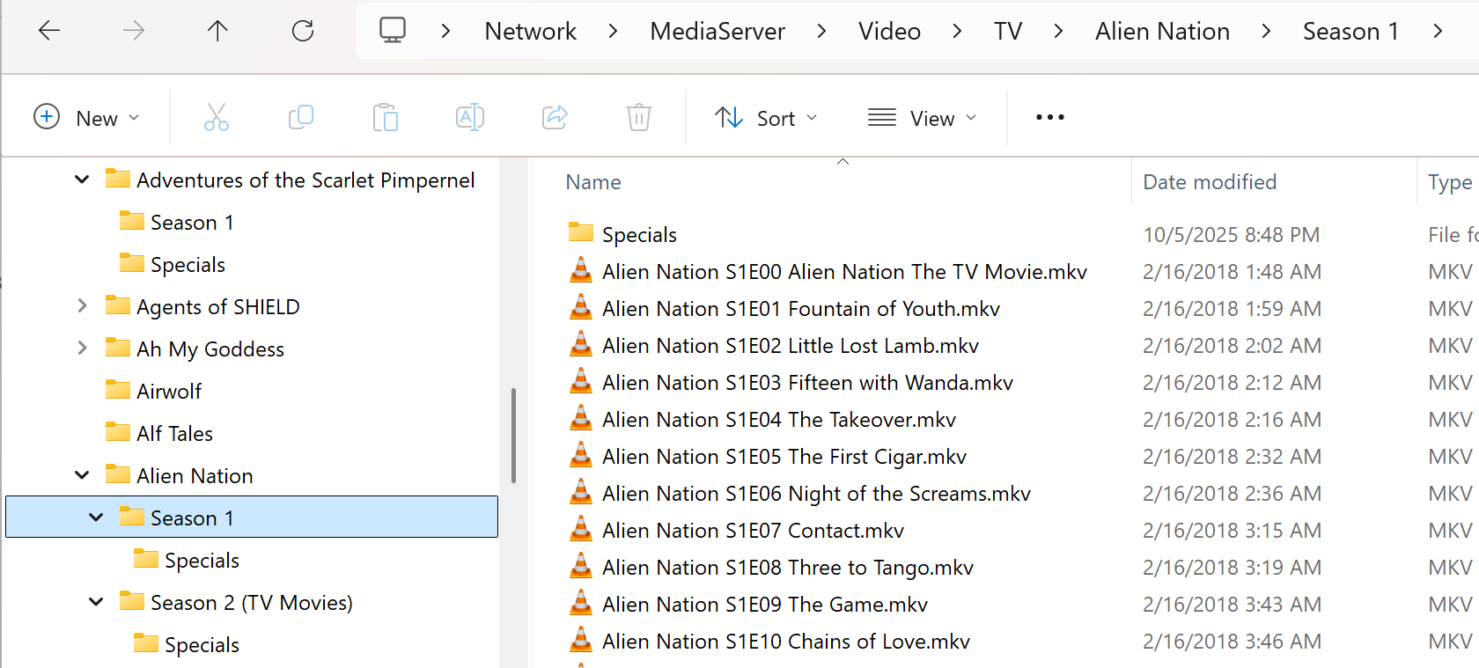
Task: Click the Video breadcrumb segment
Action: click(x=889, y=32)
